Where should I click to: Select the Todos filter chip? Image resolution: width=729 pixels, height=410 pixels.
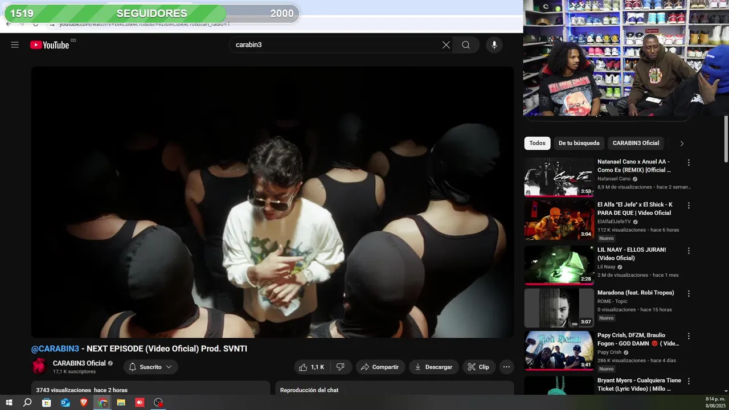pyautogui.click(x=537, y=143)
